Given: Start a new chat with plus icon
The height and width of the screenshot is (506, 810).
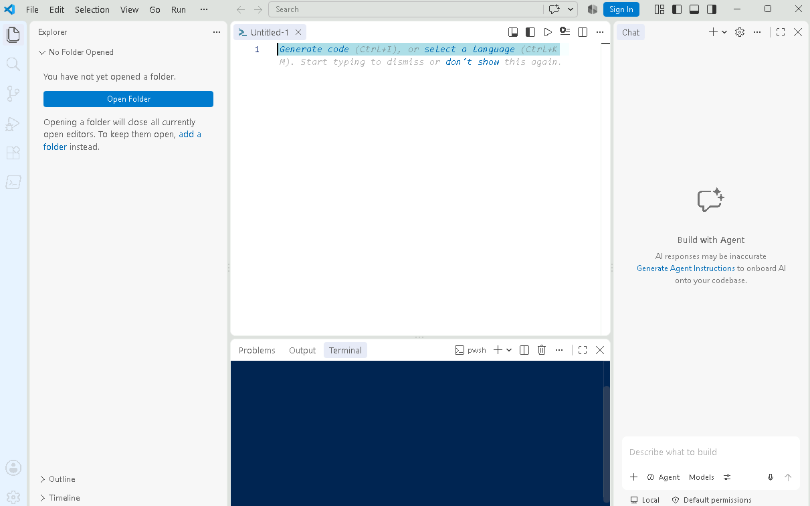Looking at the screenshot, I should pyautogui.click(x=713, y=32).
